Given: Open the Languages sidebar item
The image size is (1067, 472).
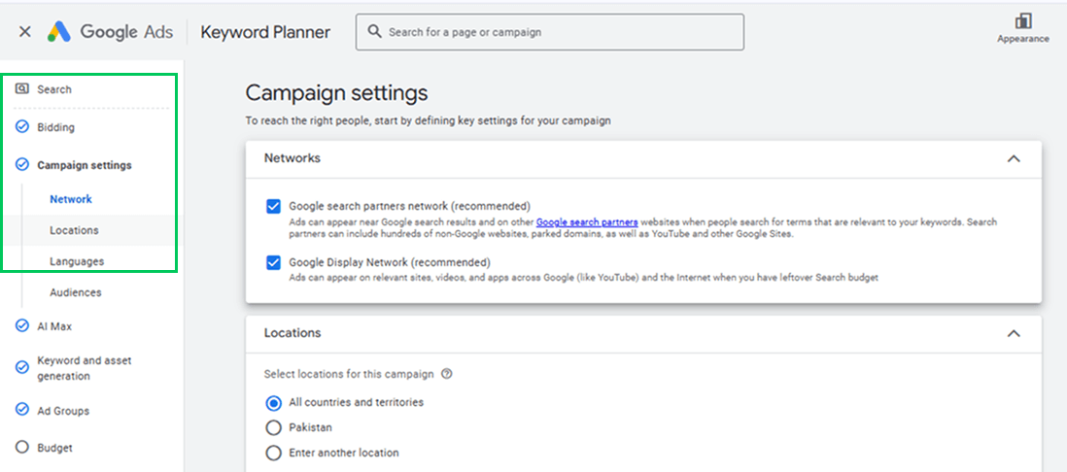Looking at the screenshot, I should [x=77, y=261].
